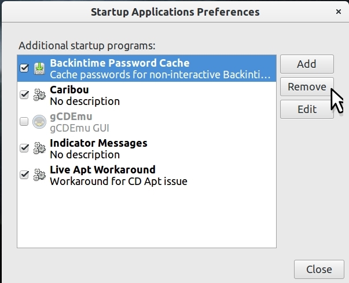The height and width of the screenshot is (283, 349).
Task: Uncheck the Live Apt Workaround checkbox
Action: tap(24, 175)
